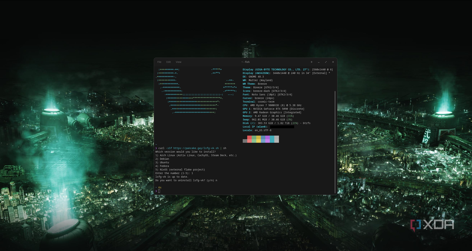This screenshot has width=472, height=251.
Task: Click the terminal's vertical scrollbar
Action: pos(335,142)
